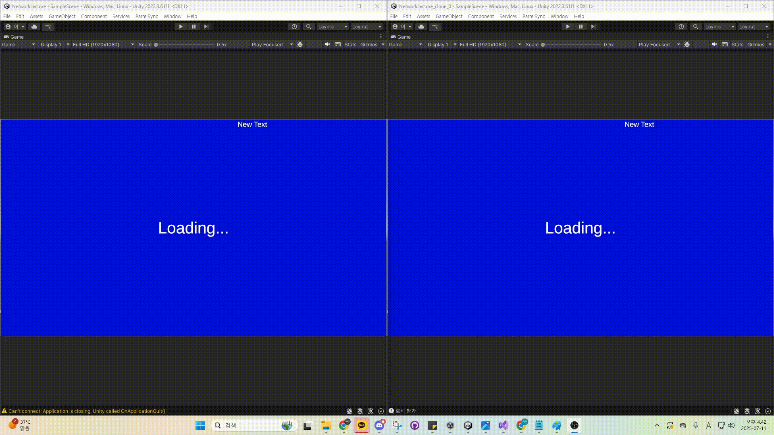This screenshot has height=435, width=774.
Task: Click search icon in right editor toolbar
Action: tap(695, 27)
